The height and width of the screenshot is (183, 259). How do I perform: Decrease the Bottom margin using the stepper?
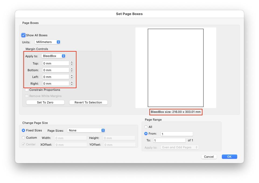click(71, 71)
